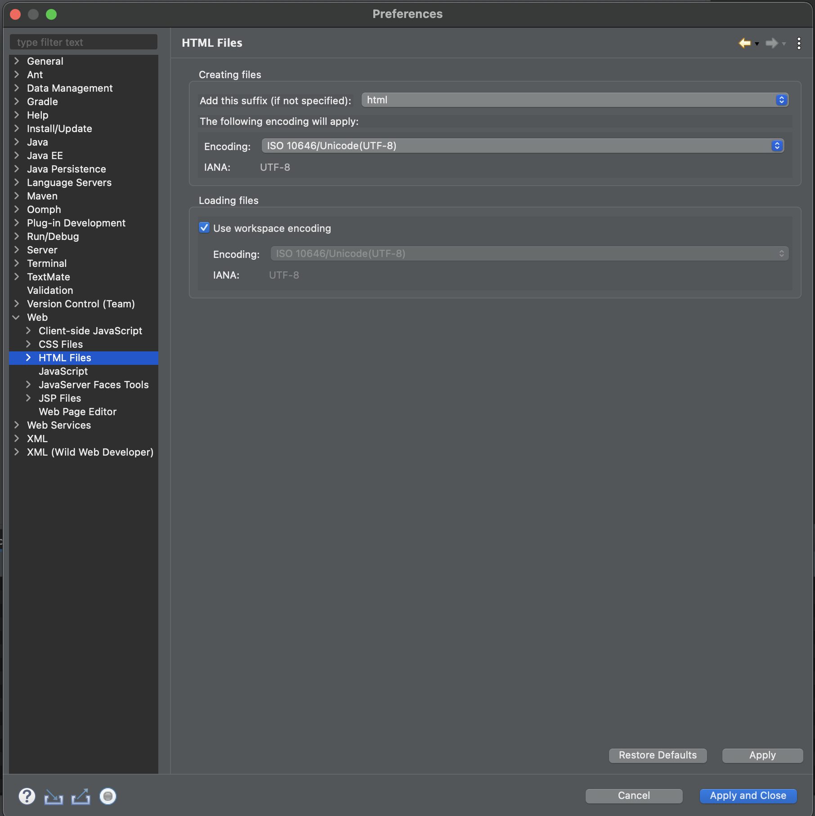Click the forward navigation arrow

771,43
